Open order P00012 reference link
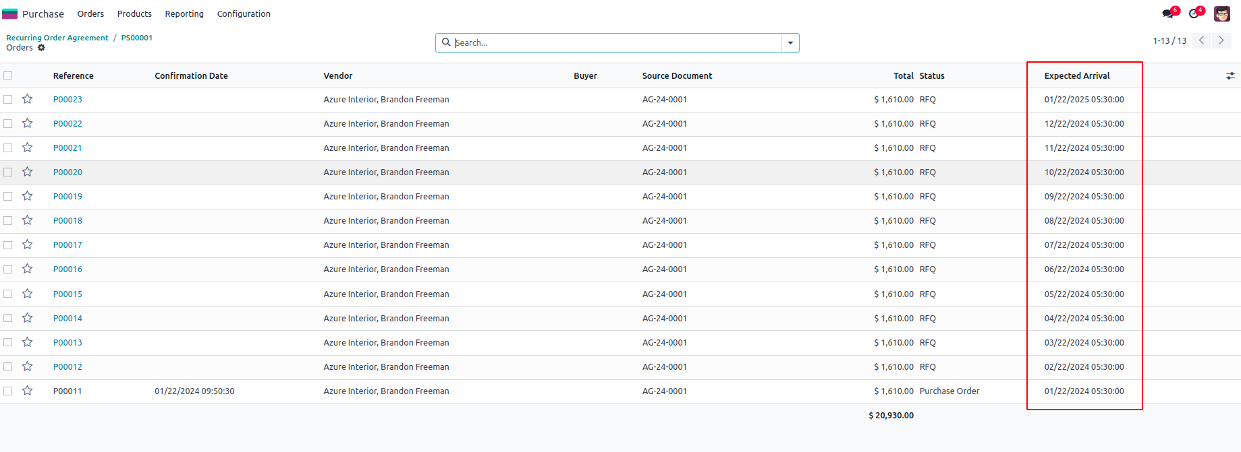The image size is (1241, 452). (x=67, y=366)
